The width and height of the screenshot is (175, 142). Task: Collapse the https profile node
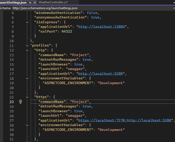pos(27,97)
